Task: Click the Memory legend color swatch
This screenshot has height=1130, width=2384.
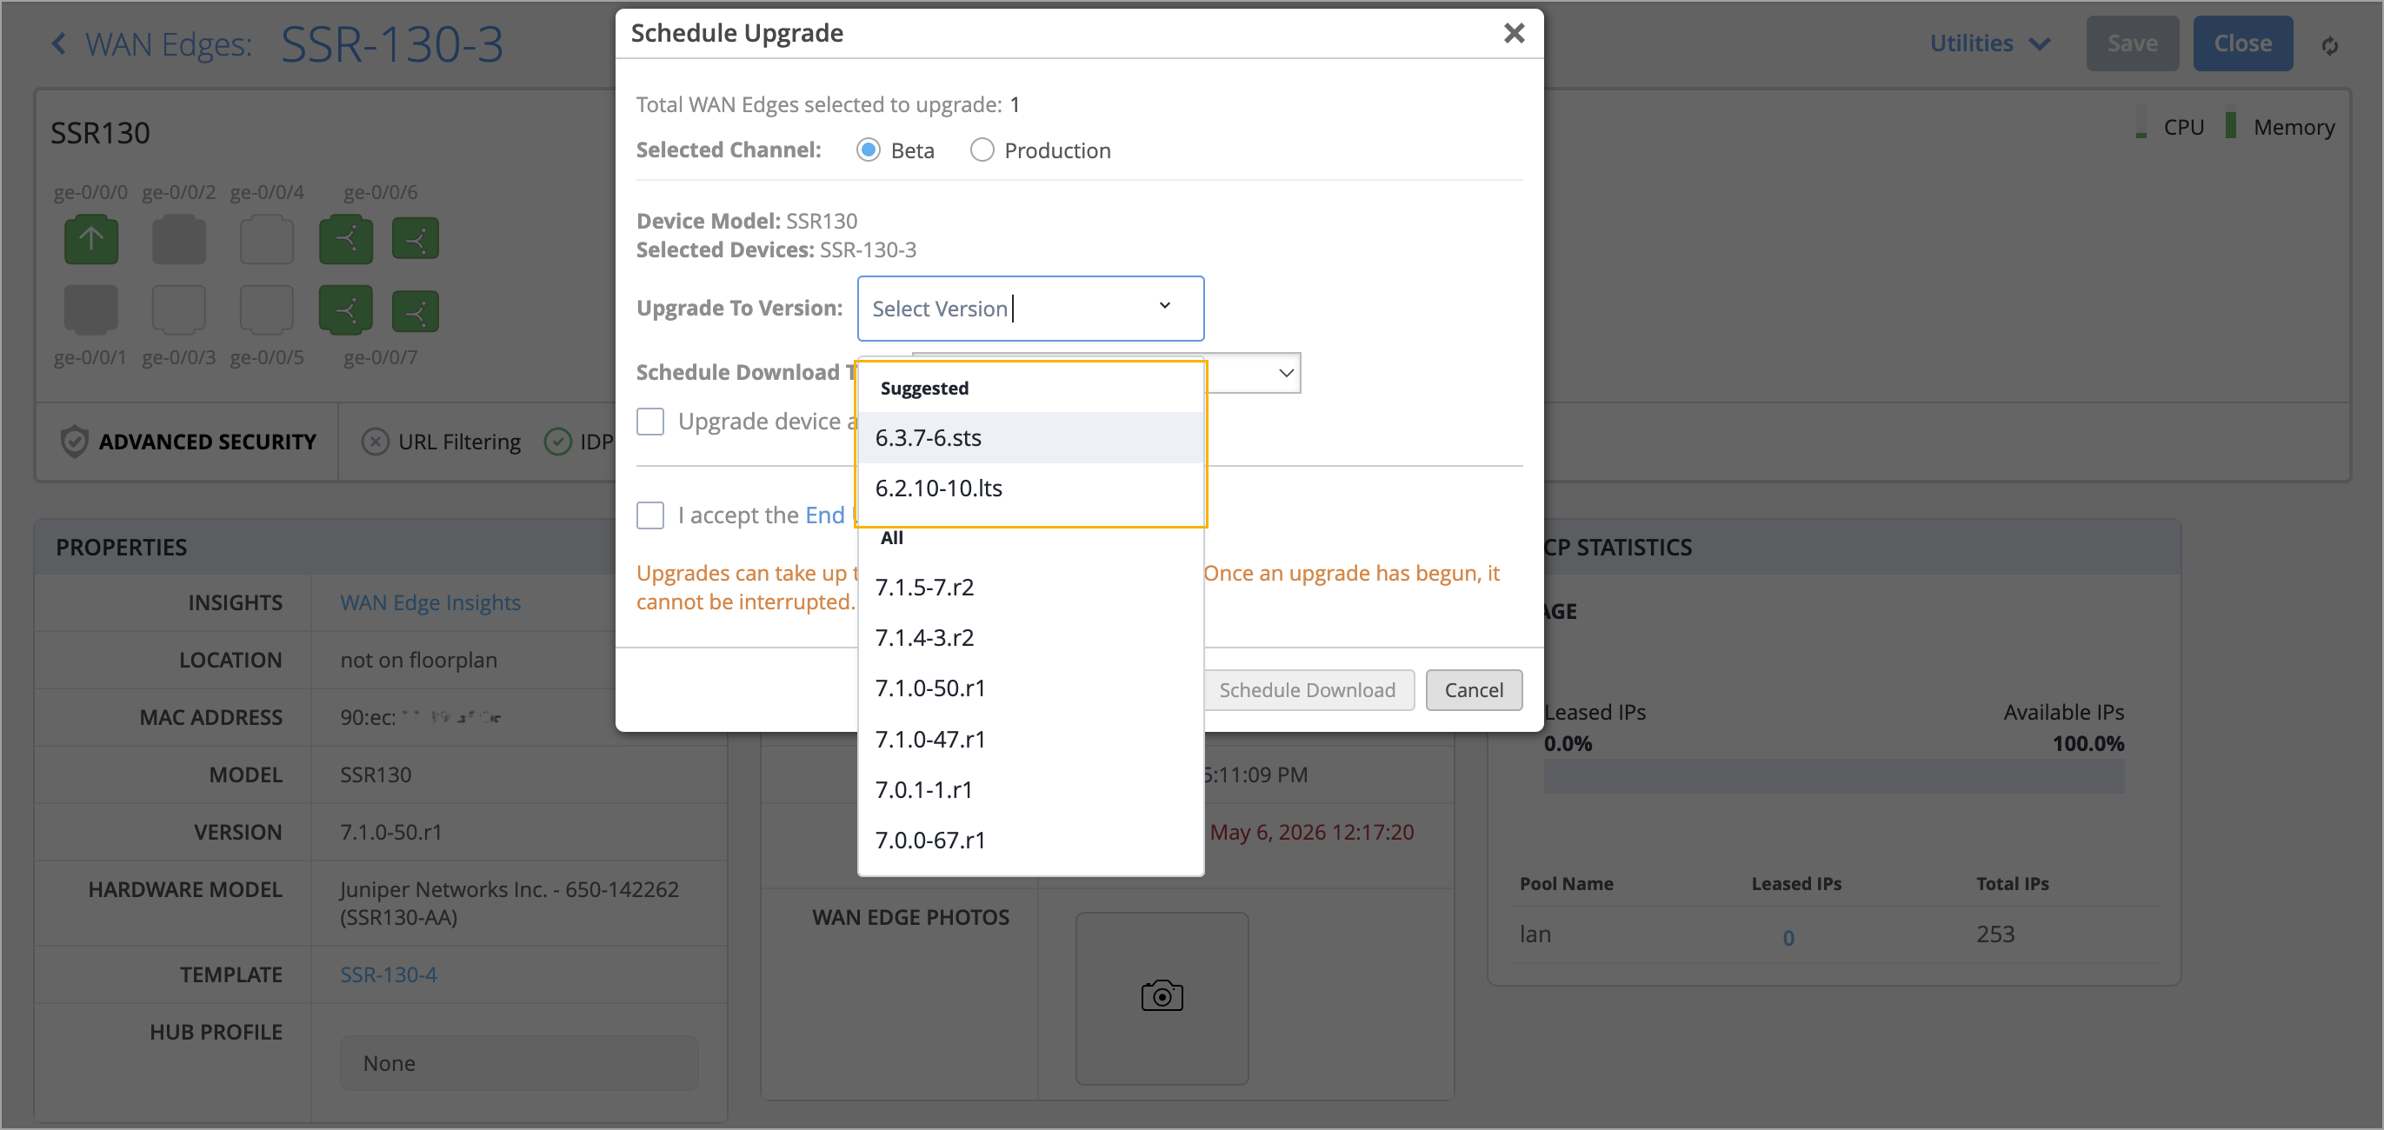Action: point(2230,124)
